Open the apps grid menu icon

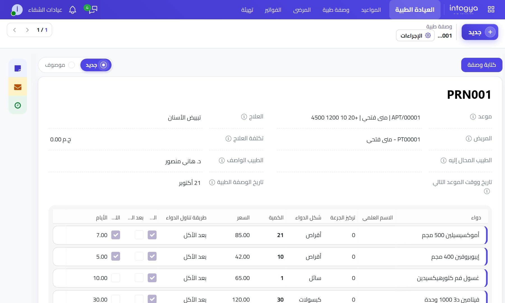click(491, 10)
